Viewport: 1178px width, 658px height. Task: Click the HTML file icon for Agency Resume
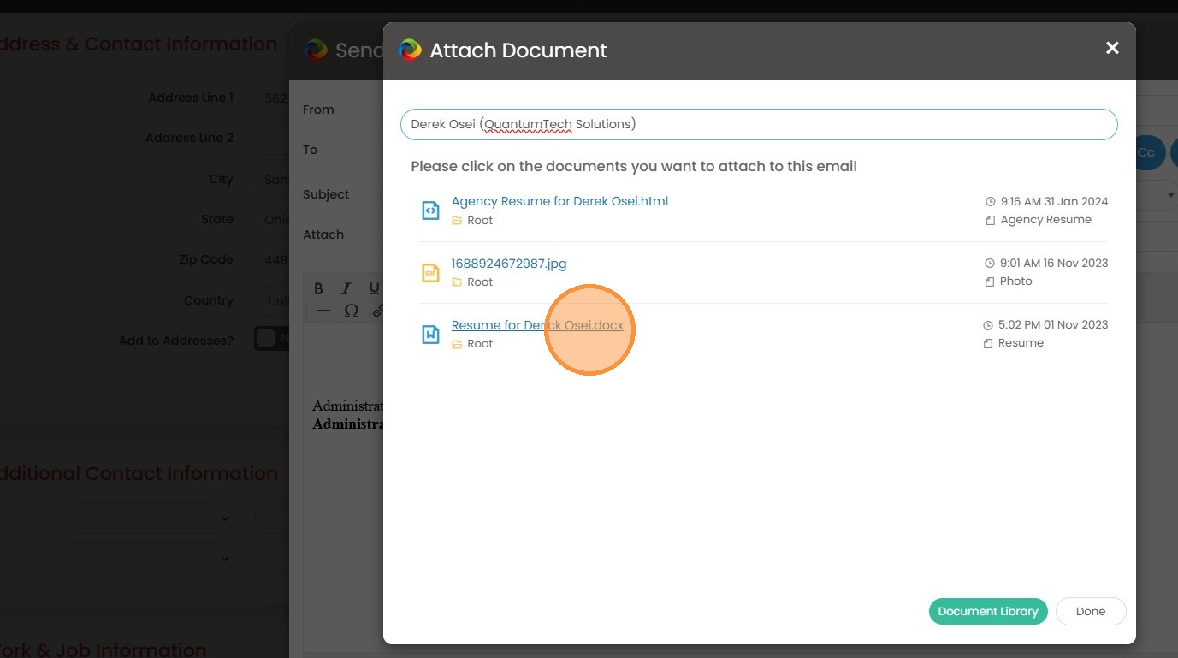coord(431,210)
